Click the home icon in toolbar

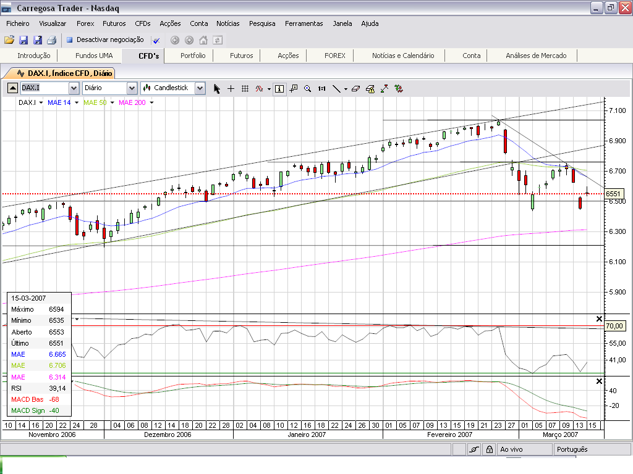[203, 40]
